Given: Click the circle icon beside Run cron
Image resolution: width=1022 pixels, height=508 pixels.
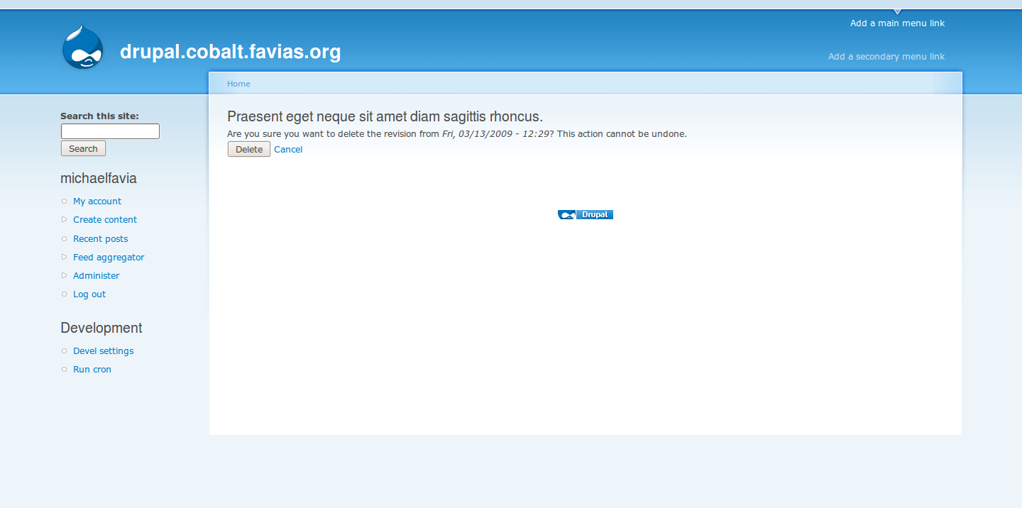Looking at the screenshot, I should click(64, 370).
